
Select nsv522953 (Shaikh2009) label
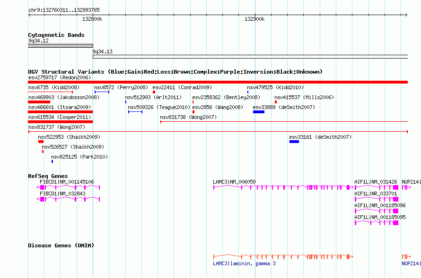click(x=69, y=137)
